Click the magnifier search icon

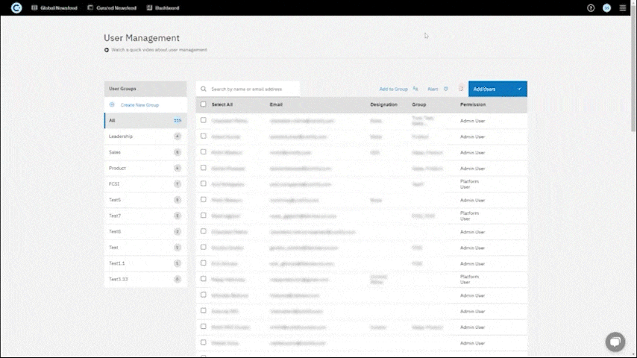pyautogui.click(x=204, y=89)
